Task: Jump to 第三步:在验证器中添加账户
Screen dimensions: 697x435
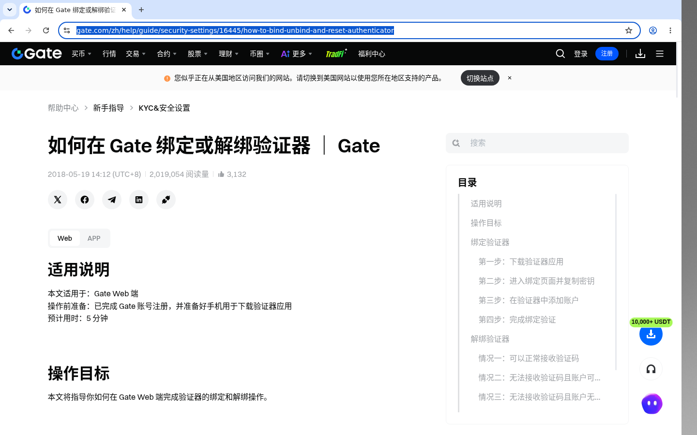Action: click(x=529, y=300)
